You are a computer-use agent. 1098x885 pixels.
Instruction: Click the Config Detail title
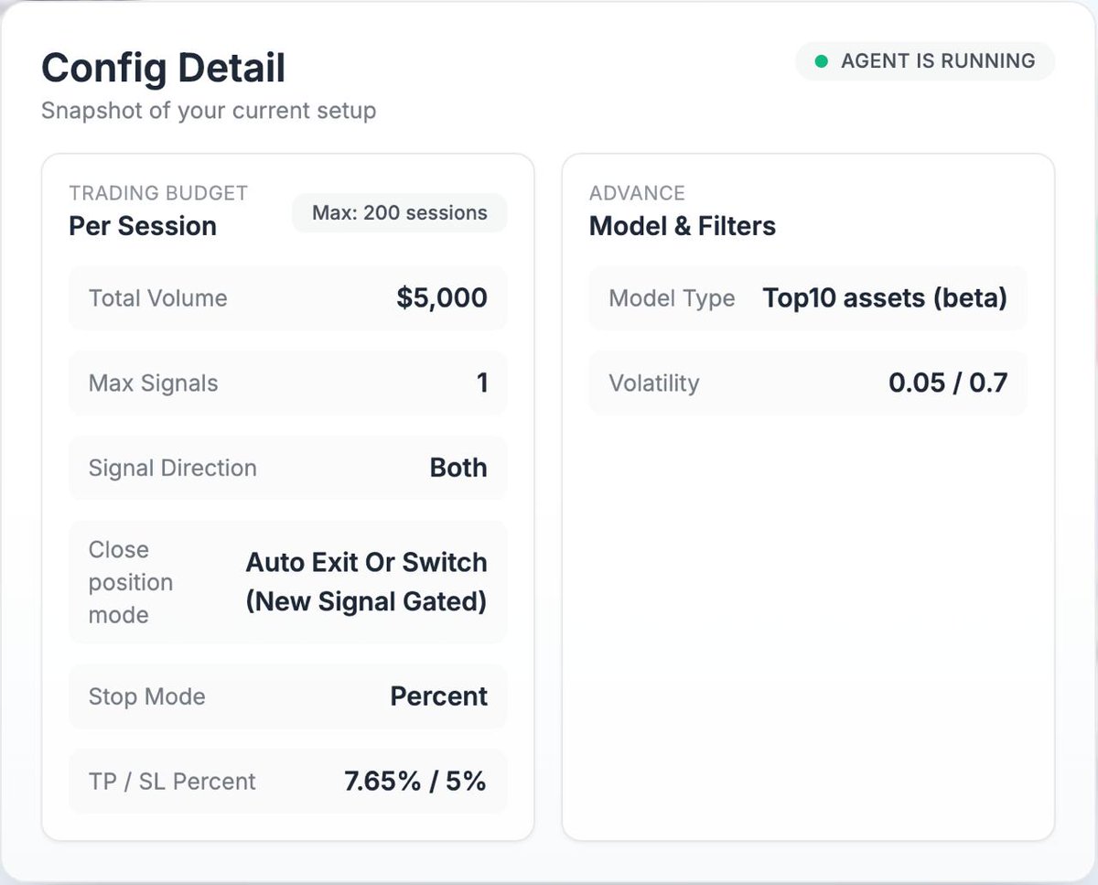tap(164, 69)
